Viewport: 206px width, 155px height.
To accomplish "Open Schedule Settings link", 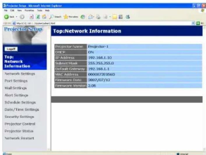I will click(20, 102).
